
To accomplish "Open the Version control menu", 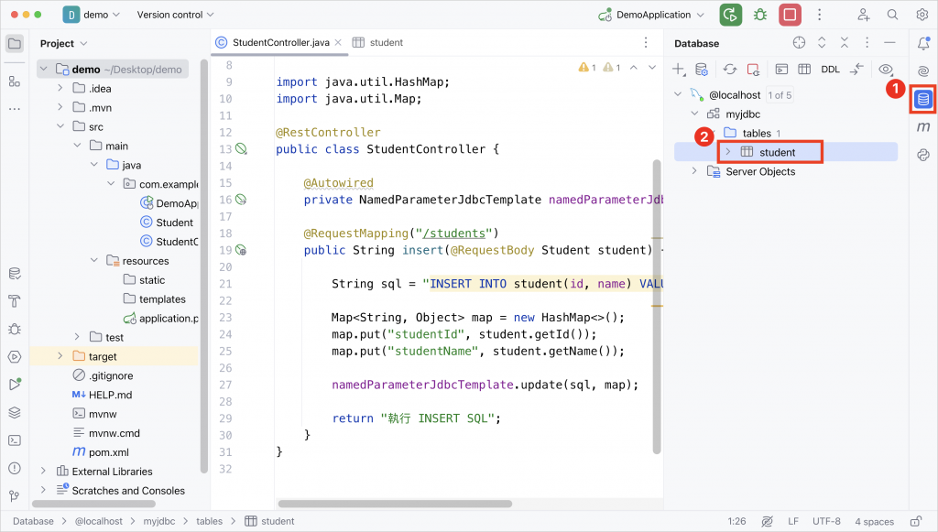I will (175, 15).
